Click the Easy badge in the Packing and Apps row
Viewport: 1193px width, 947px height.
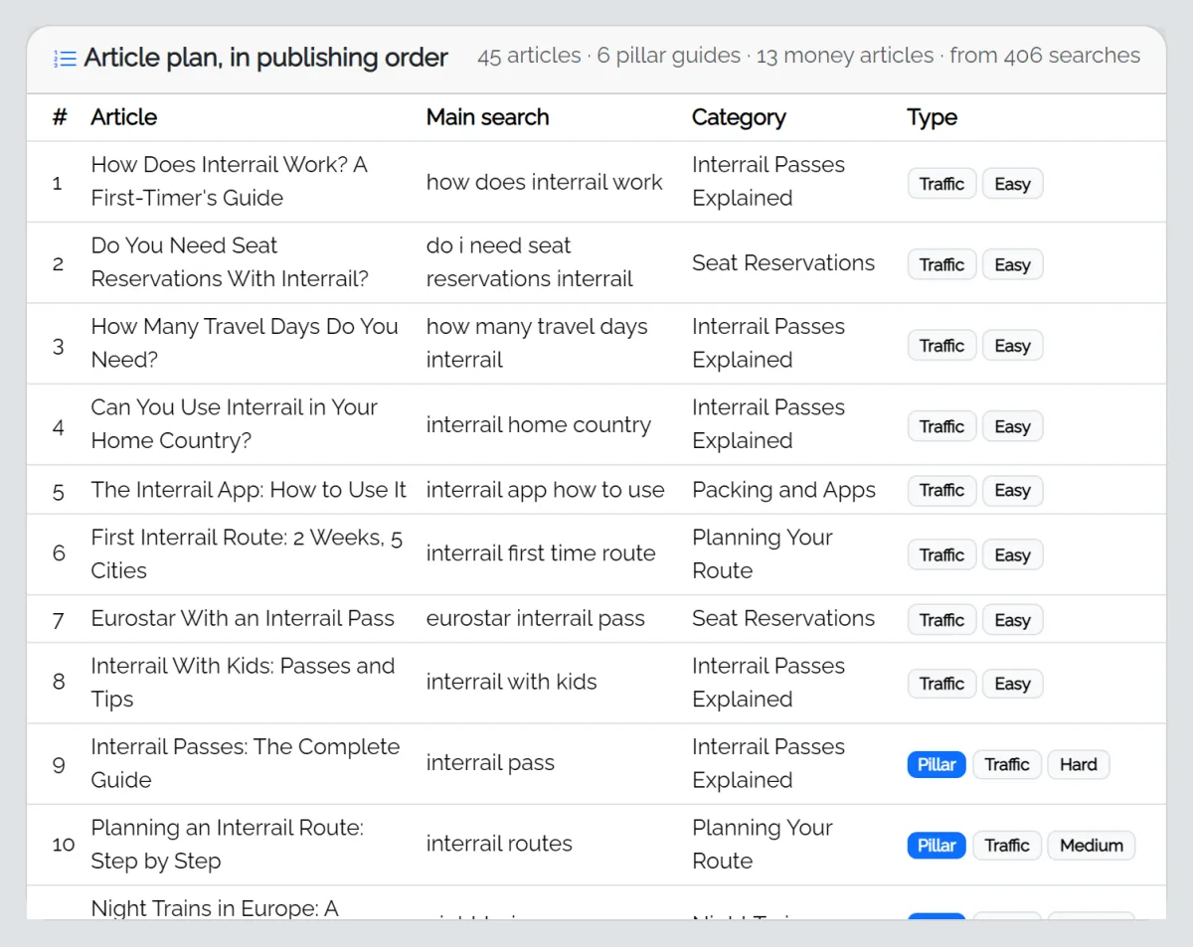1012,491
